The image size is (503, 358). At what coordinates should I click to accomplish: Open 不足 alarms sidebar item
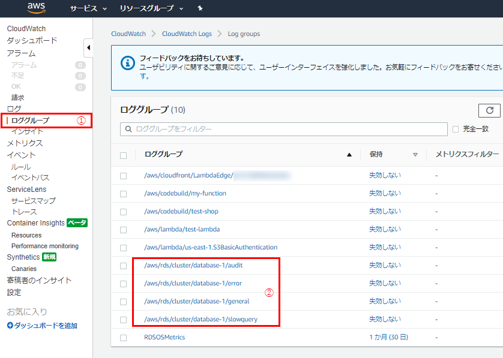(17, 76)
